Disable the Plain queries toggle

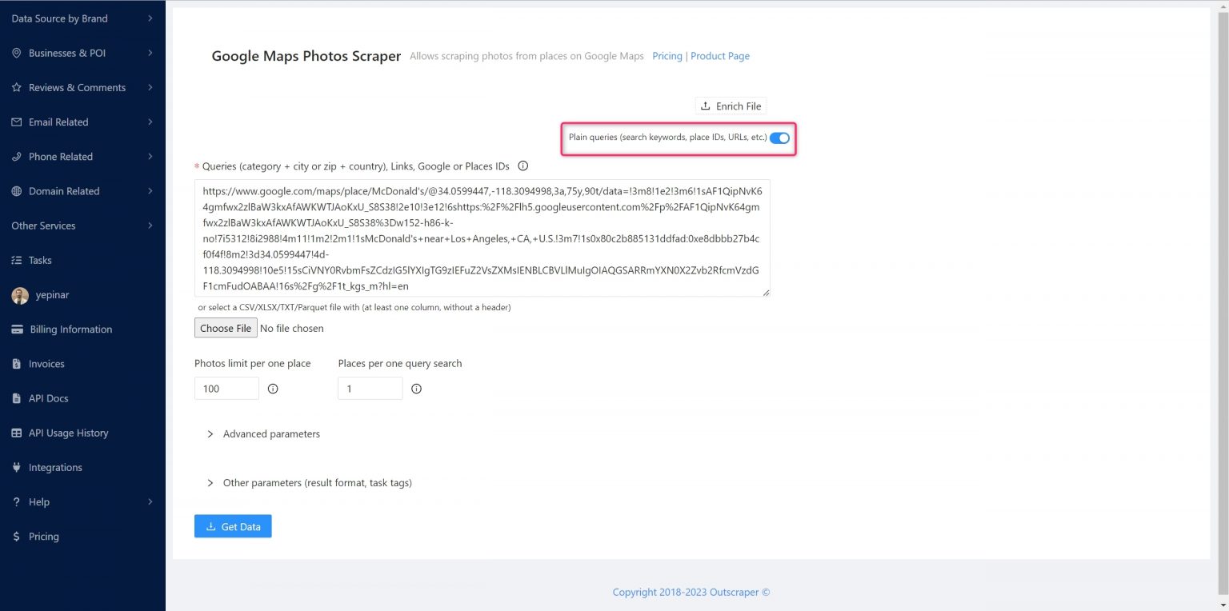click(x=779, y=137)
